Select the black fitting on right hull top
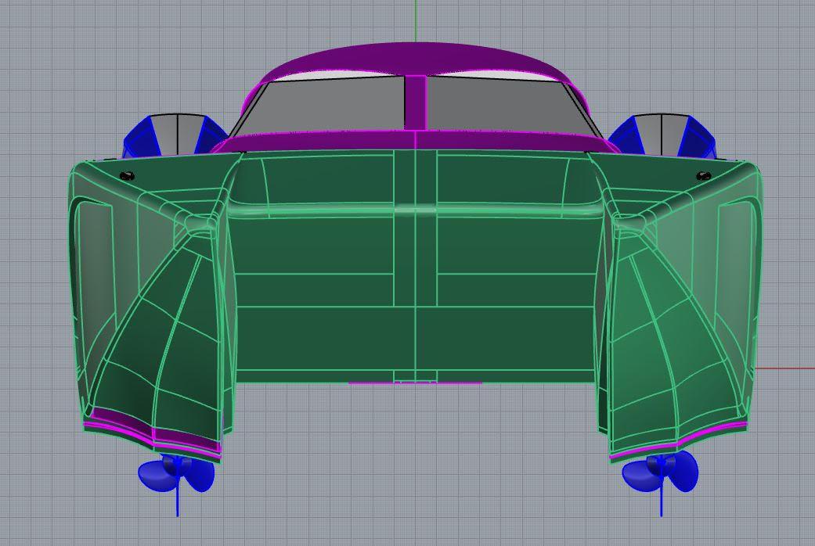This screenshot has height=546, width=815. 704,175
